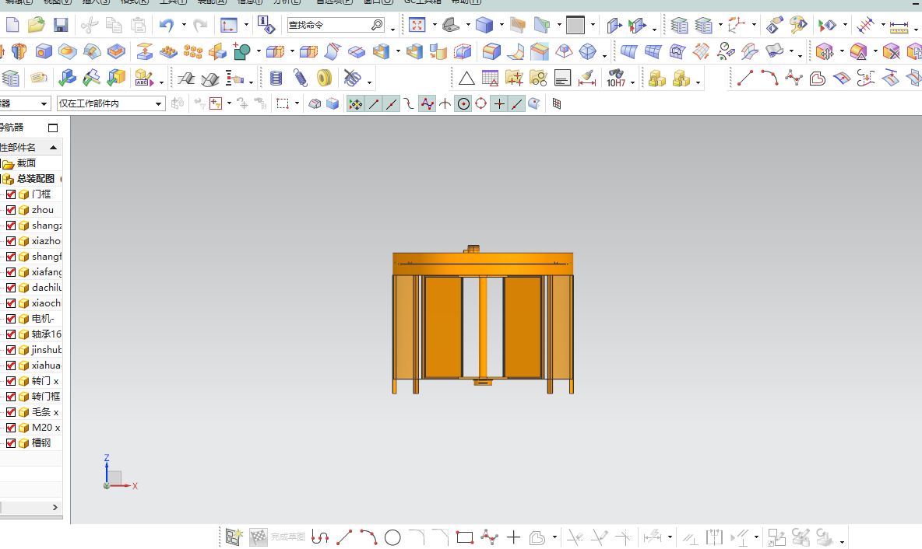The image size is (922, 549).
Task: Toggle the Arc Center snap point
Action: pos(463,104)
